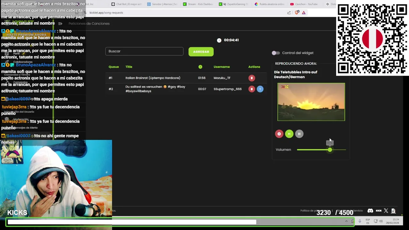
Task: Click username SSupertramp_666
Action: tap(228, 89)
